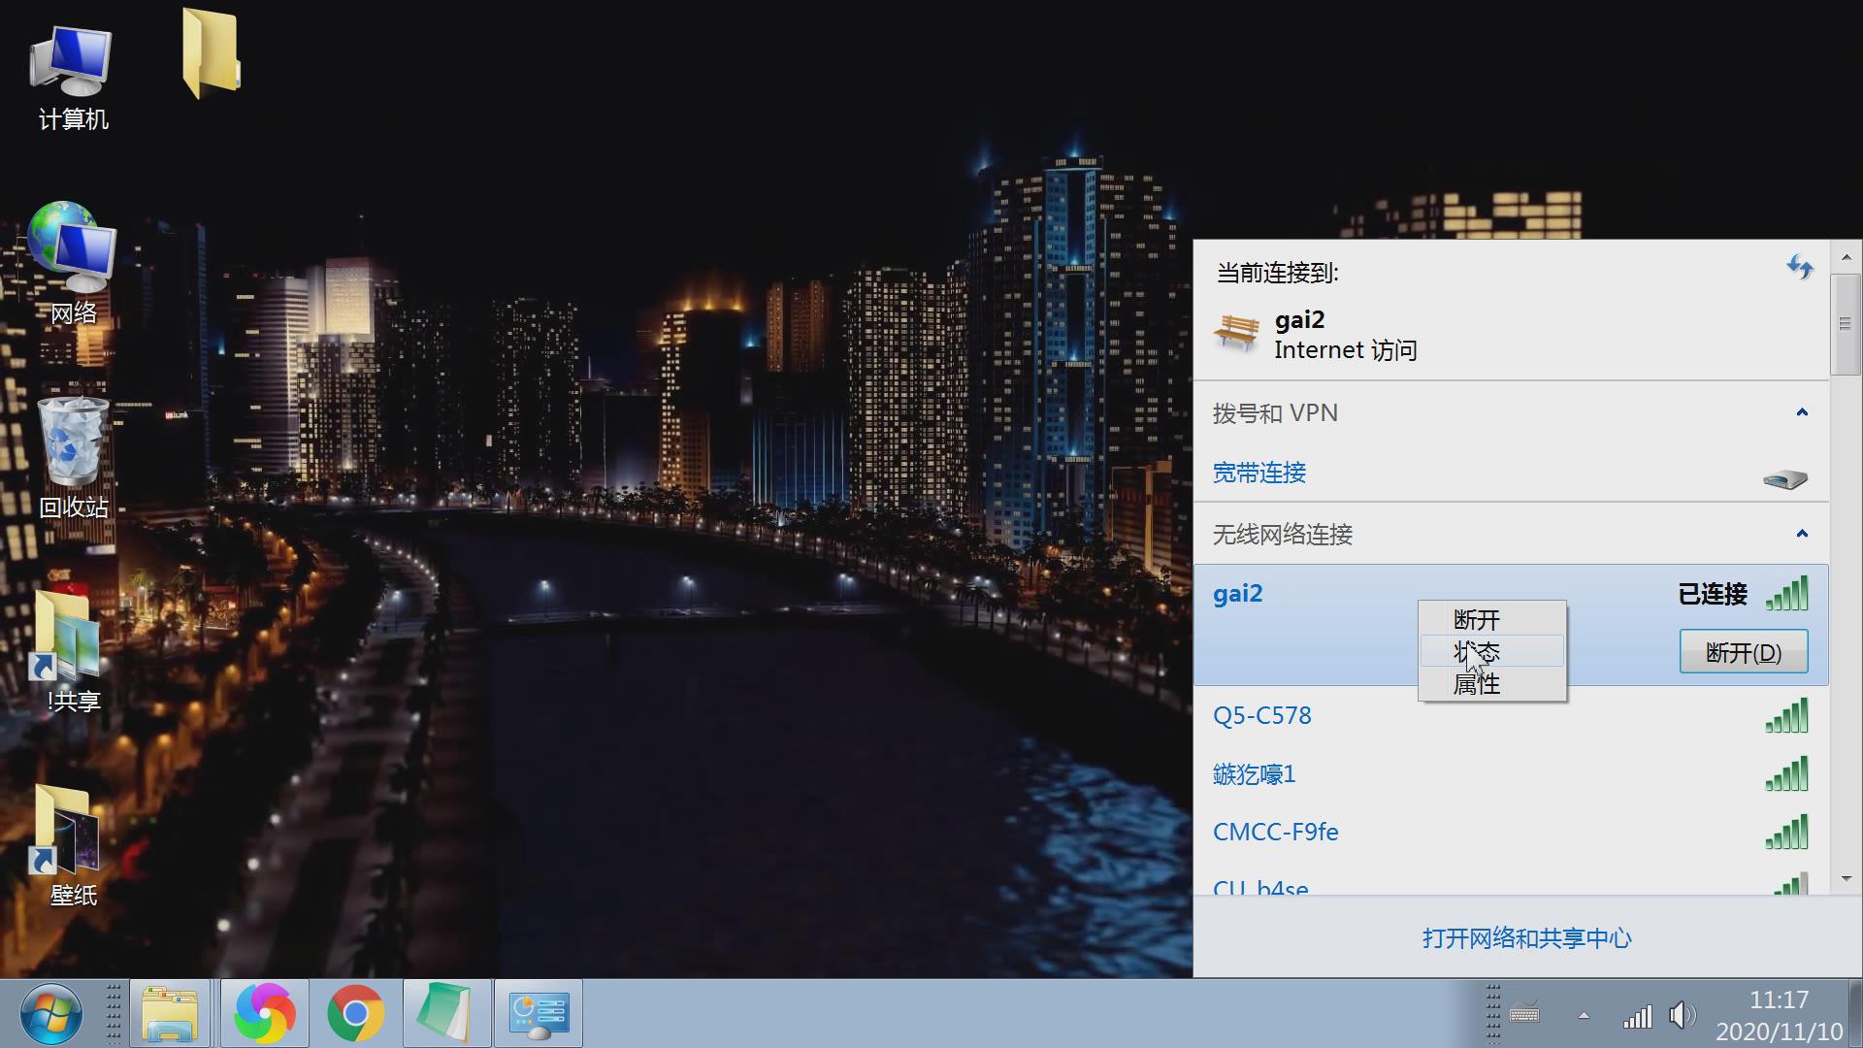Image resolution: width=1863 pixels, height=1048 pixels.
Task: Open 计算机 from the desktop
Action: point(70,73)
